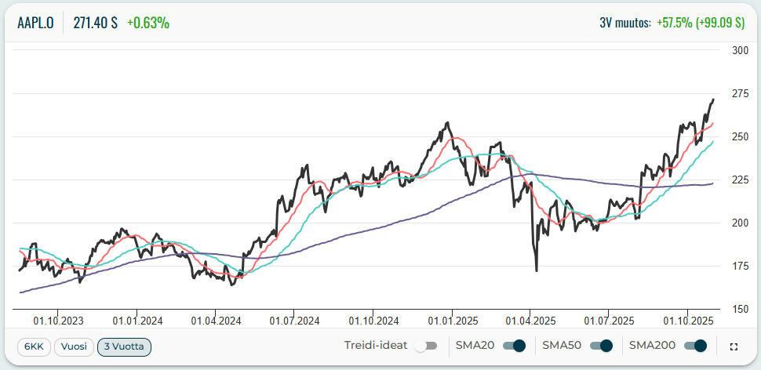The width and height of the screenshot is (761, 370).
Task: Click the 3V muutos label
Action: pos(624,23)
